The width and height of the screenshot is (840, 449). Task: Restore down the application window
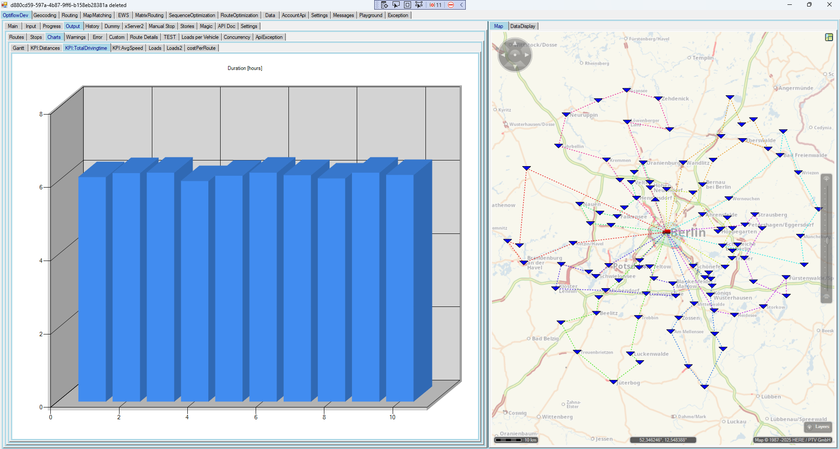809,5
